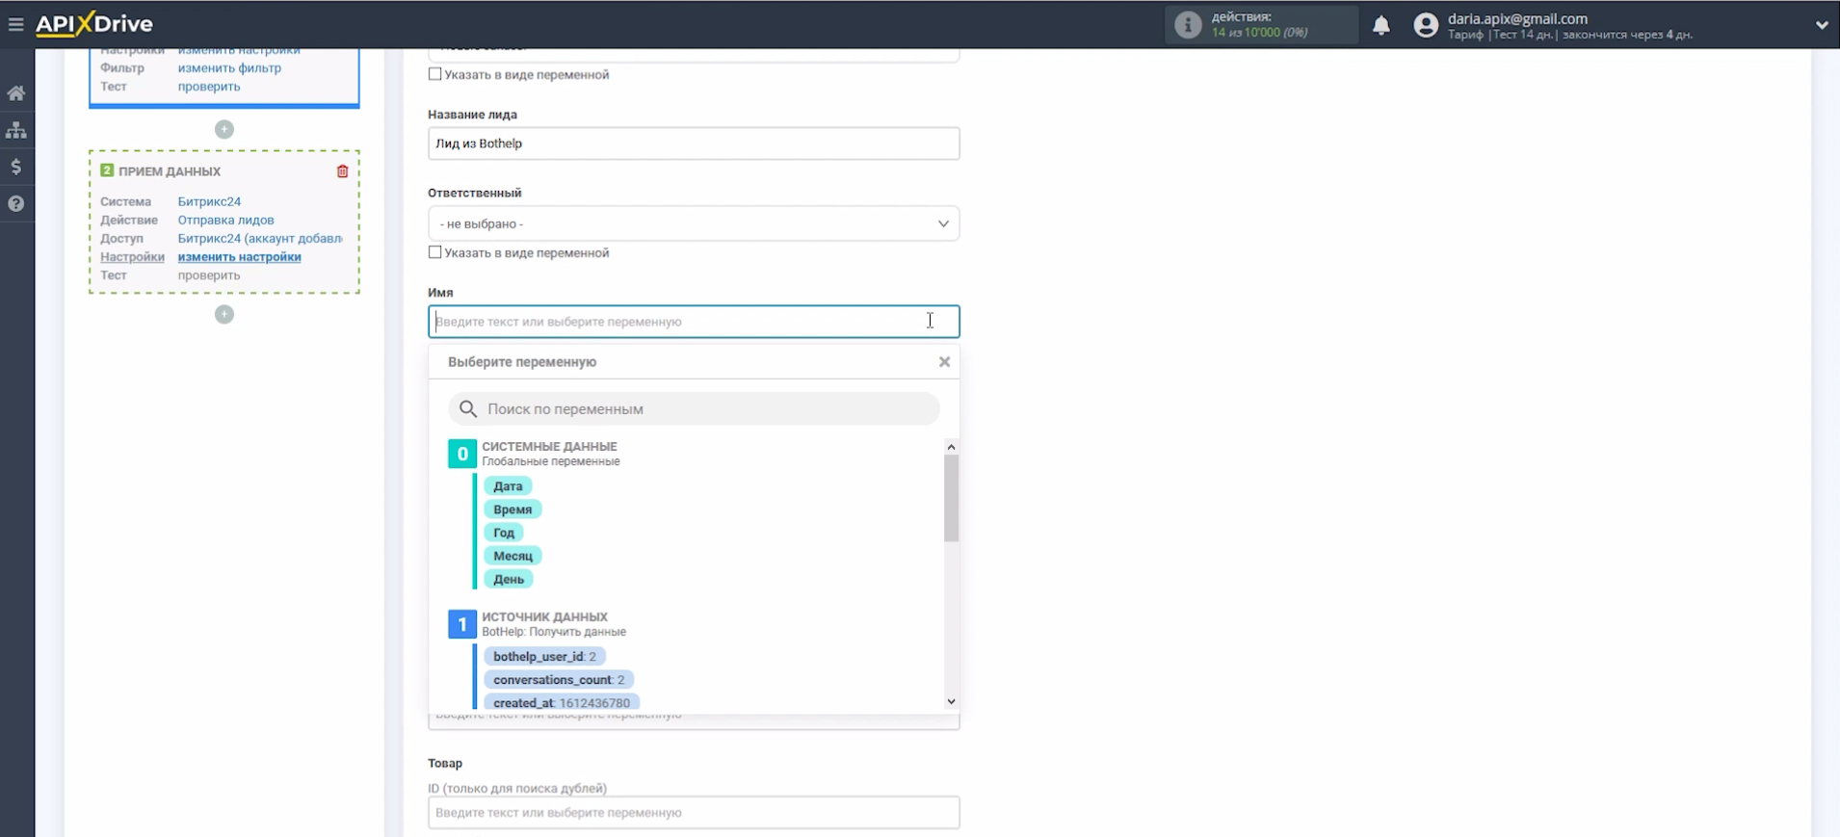
Task: Click the daria.apix@gmail.com account email
Action: pyautogui.click(x=1517, y=18)
